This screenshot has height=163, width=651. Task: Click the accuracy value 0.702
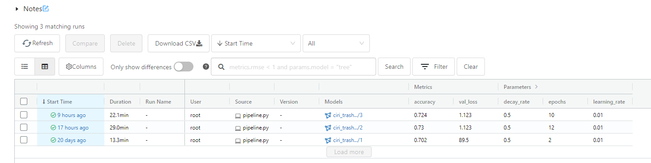[420, 140]
